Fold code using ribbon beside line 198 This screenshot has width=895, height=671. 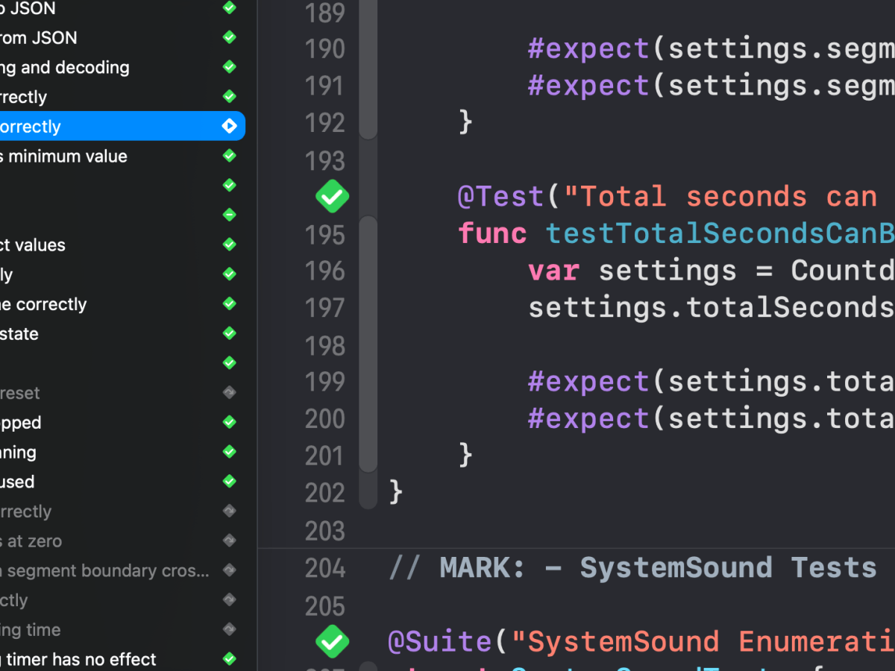[x=368, y=345]
